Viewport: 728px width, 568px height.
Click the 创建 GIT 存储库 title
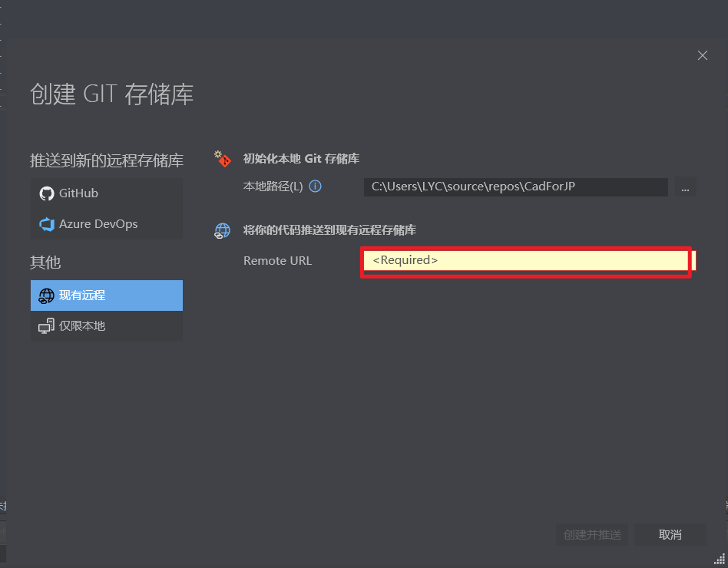coord(111,94)
